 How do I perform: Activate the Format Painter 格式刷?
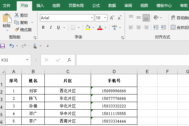point(23,30)
